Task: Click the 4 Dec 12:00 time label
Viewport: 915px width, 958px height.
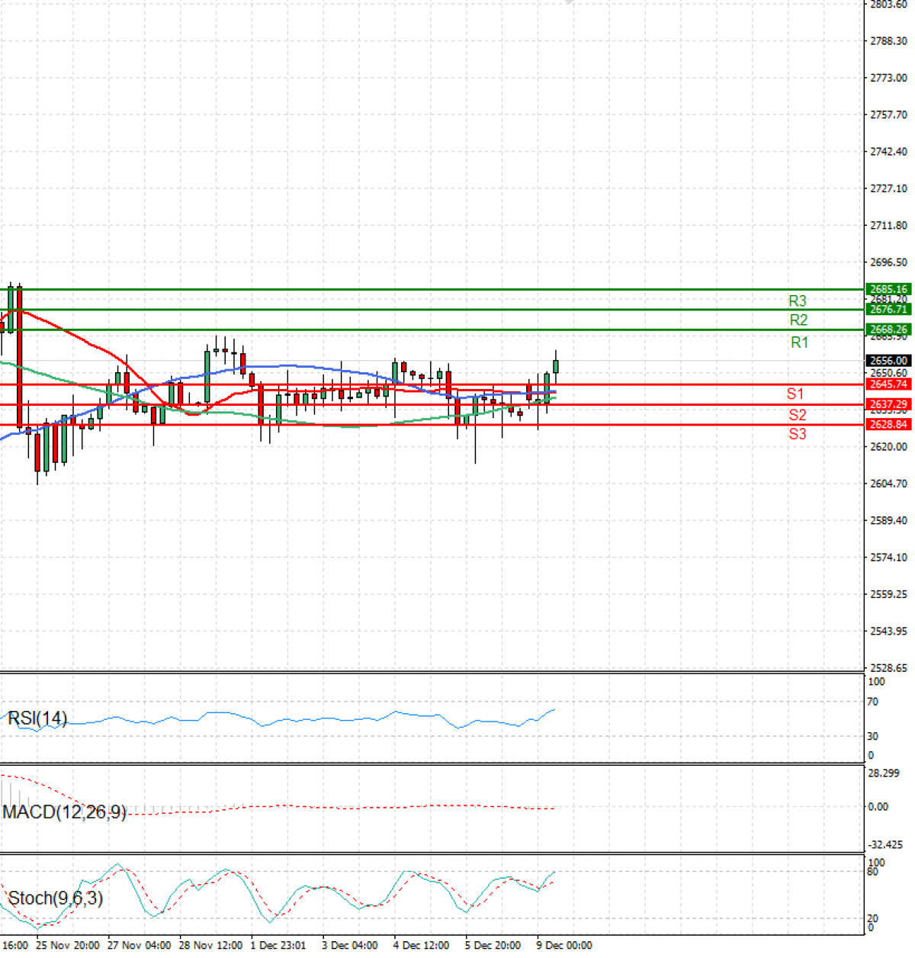Action: point(422,945)
